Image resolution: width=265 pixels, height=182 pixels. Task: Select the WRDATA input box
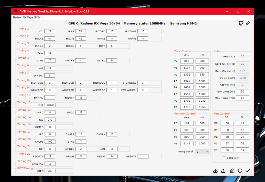point(143,156)
